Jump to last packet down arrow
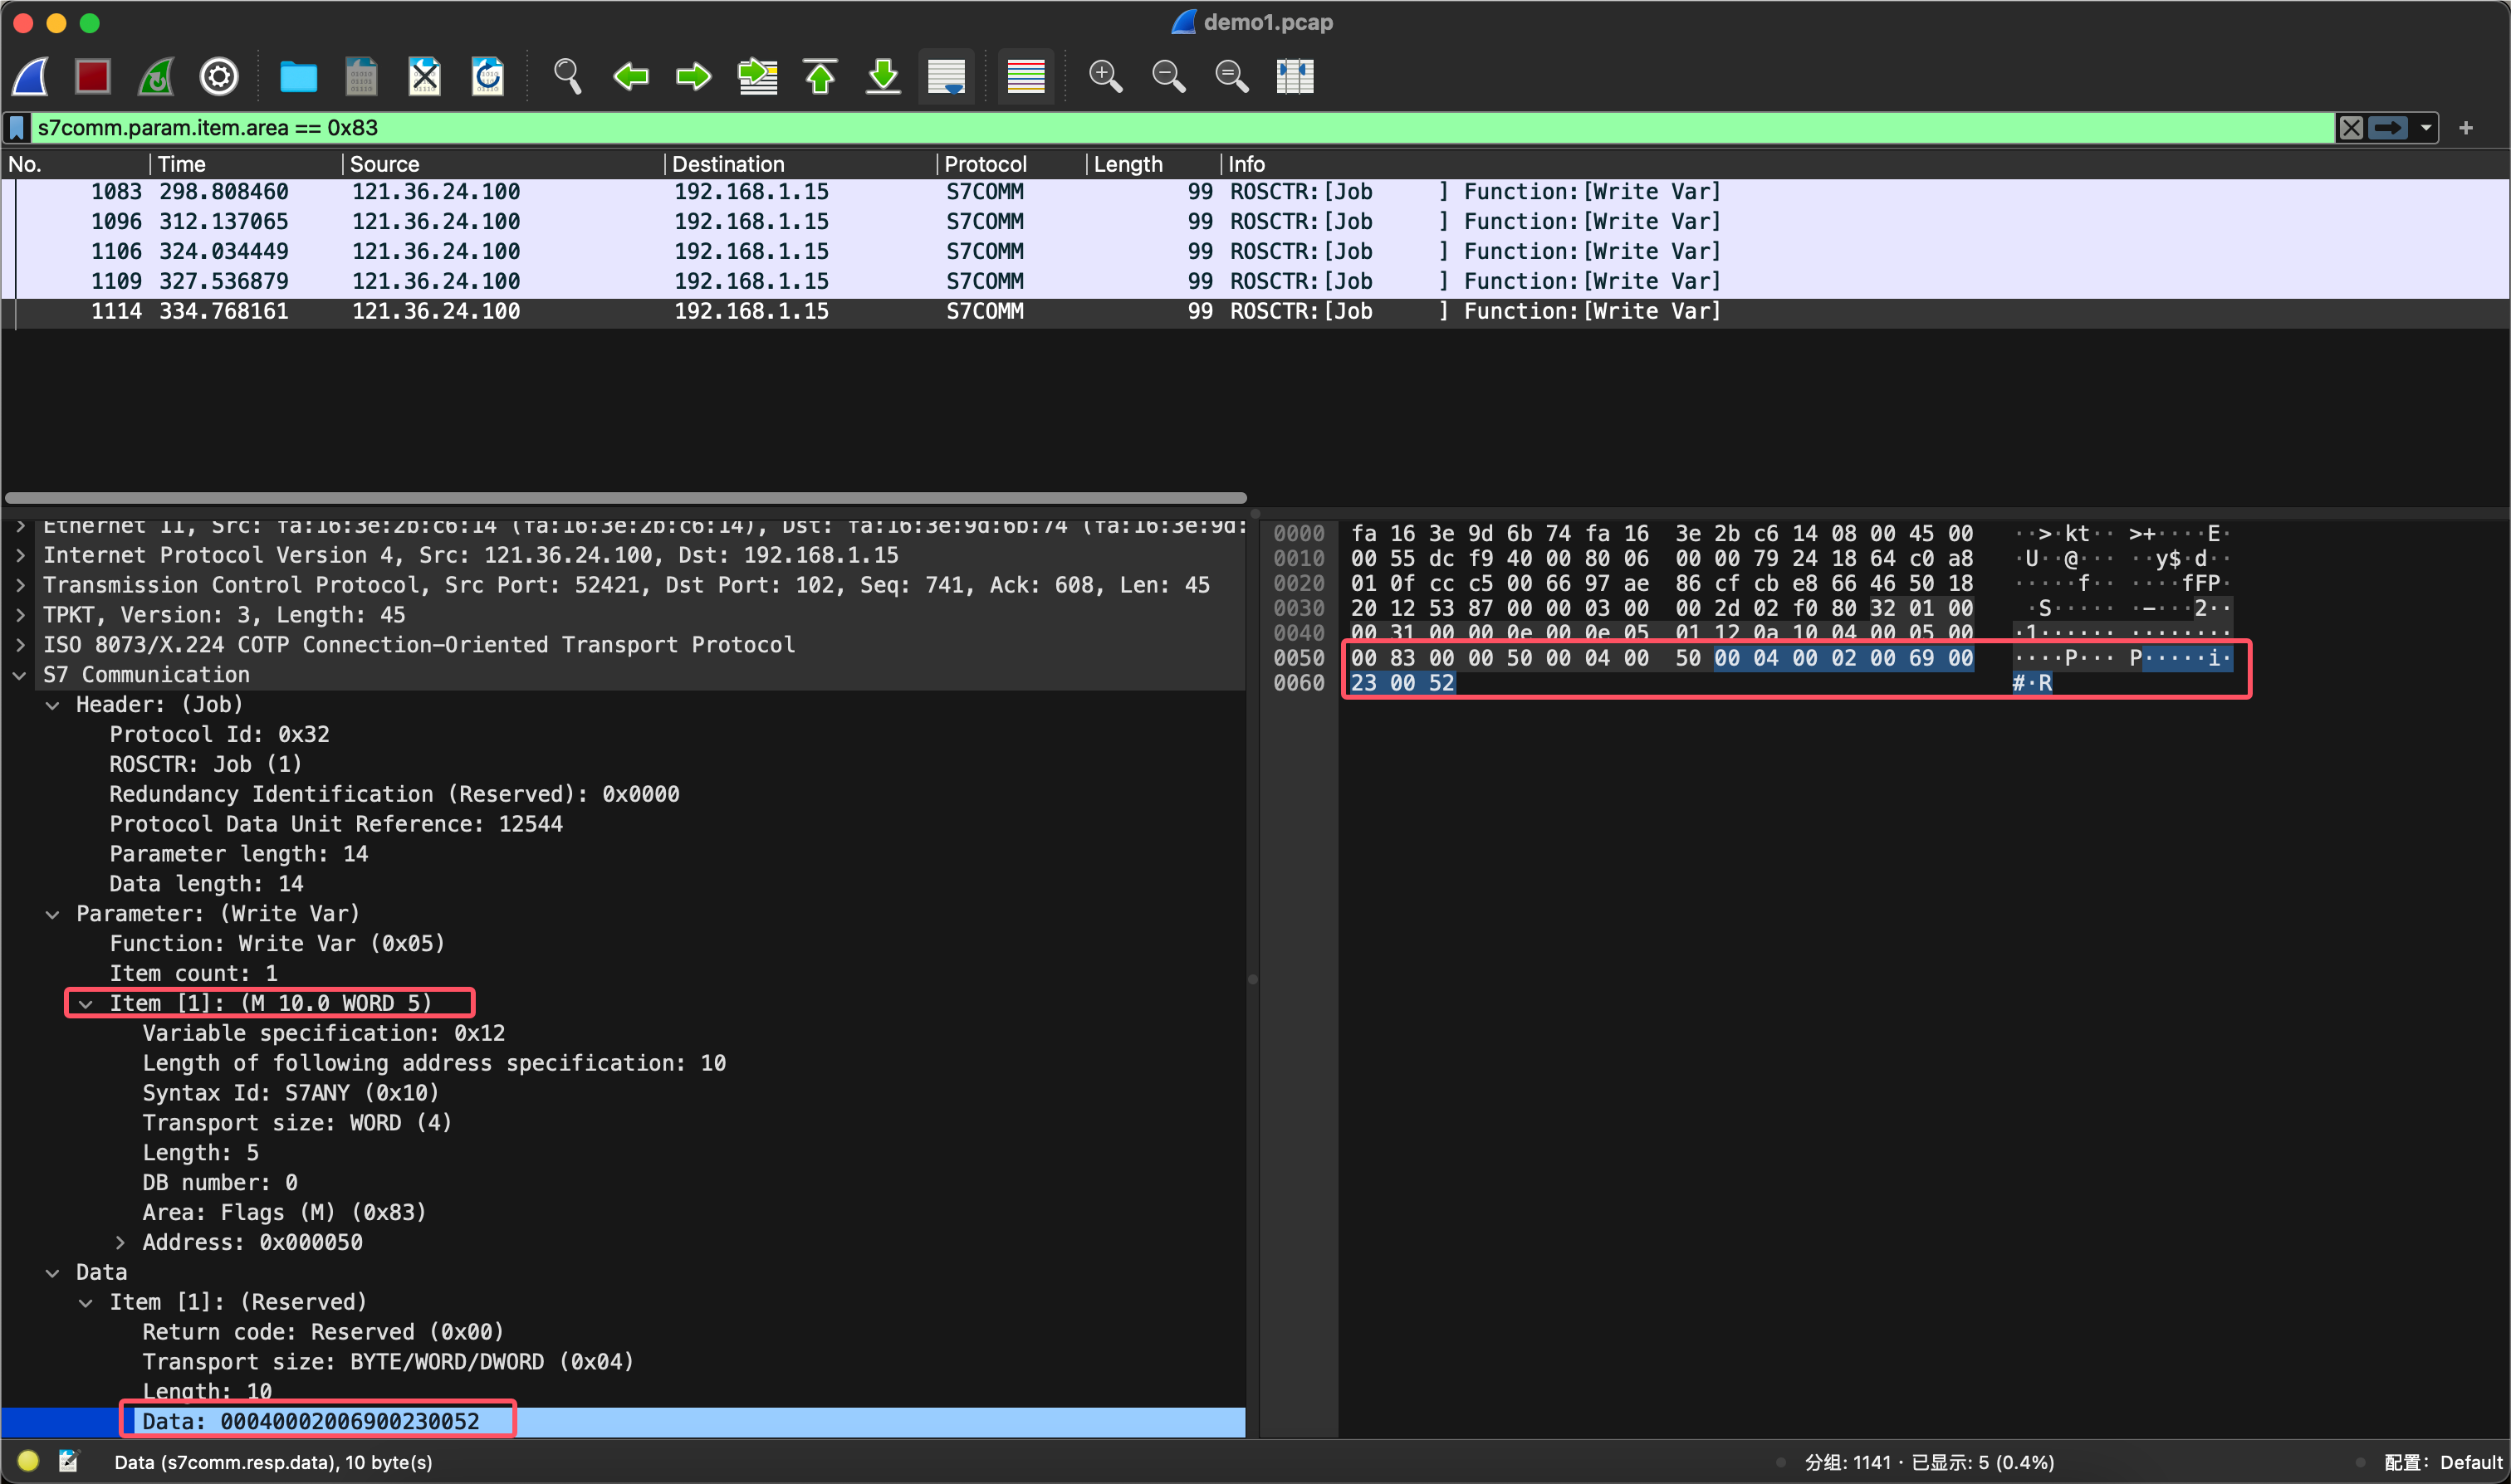The height and width of the screenshot is (1484, 2511). 883,76
